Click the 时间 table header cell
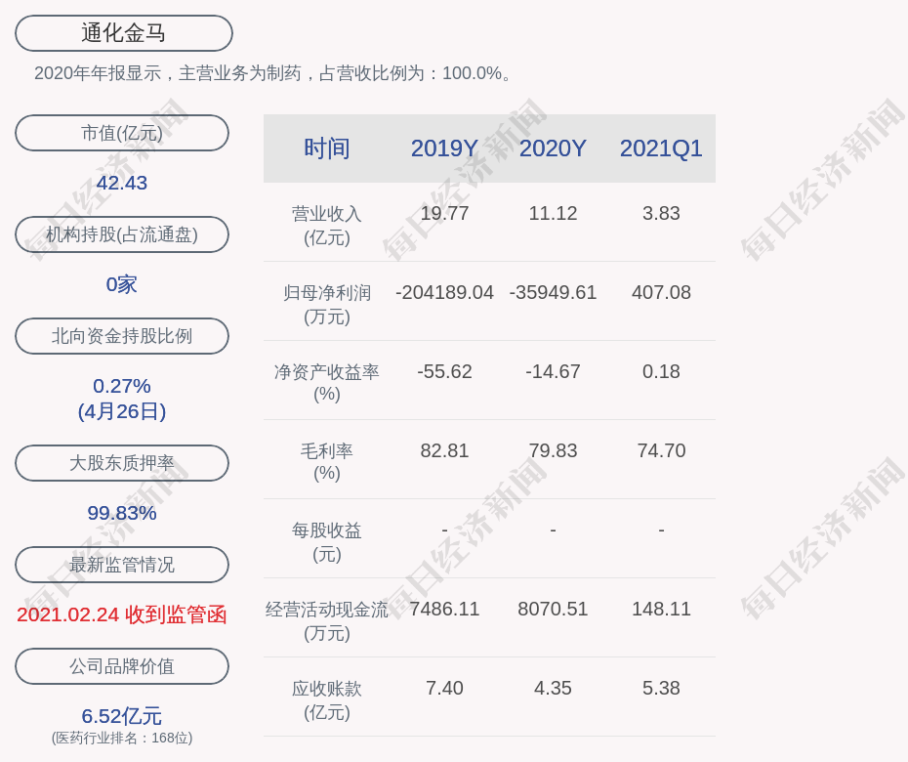This screenshot has height=762, width=908. coord(326,148)
